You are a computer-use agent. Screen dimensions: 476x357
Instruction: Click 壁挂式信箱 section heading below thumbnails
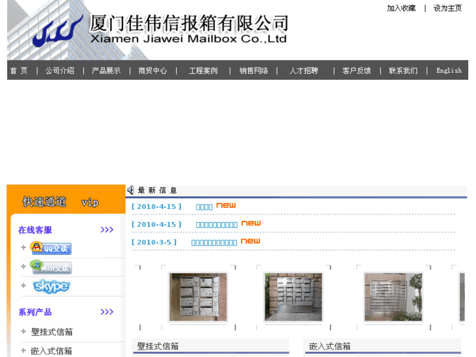[158, 346]
